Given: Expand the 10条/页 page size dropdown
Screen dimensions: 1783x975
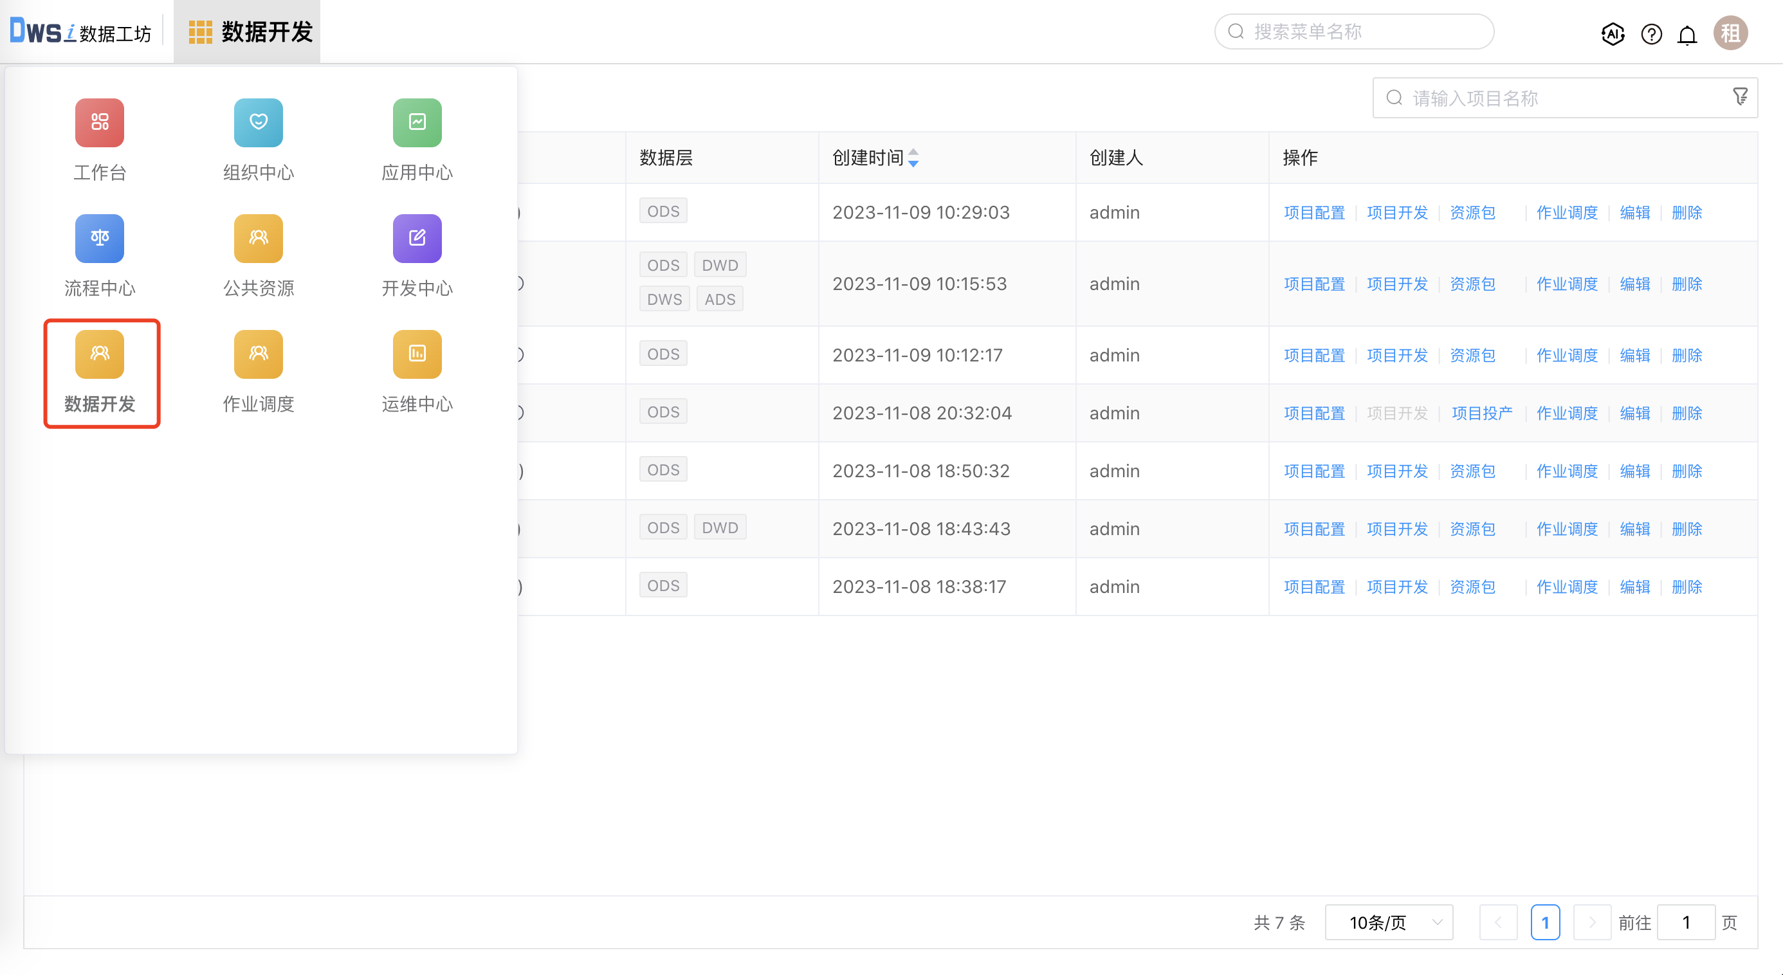Looking at the screenshot, I should tap(1389, 922).
